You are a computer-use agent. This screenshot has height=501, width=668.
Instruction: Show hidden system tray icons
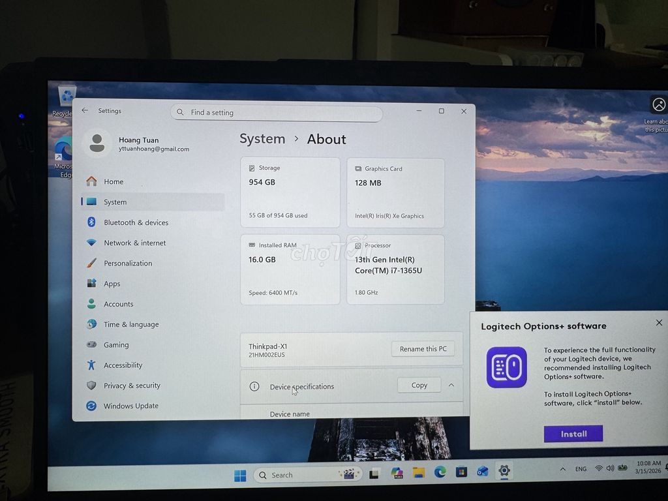pos(563,469)
